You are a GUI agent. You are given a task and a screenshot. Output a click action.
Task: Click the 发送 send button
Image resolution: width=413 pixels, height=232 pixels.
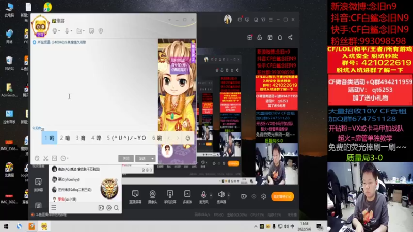coord(142,158)
